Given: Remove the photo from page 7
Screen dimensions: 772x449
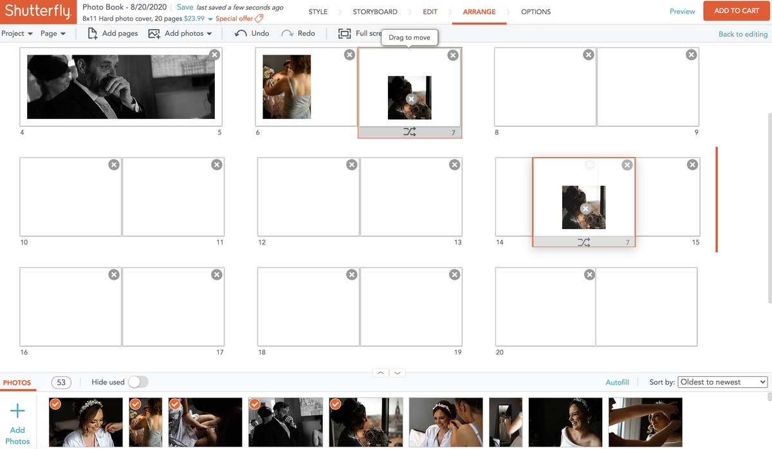Looking at the screenshot, I should click(x=410, y=100).
